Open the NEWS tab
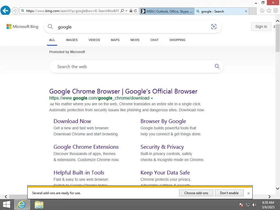 coord(135,40)
